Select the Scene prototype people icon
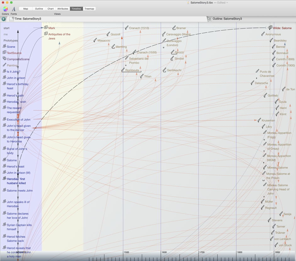296x261 pixels. (4, 46)
